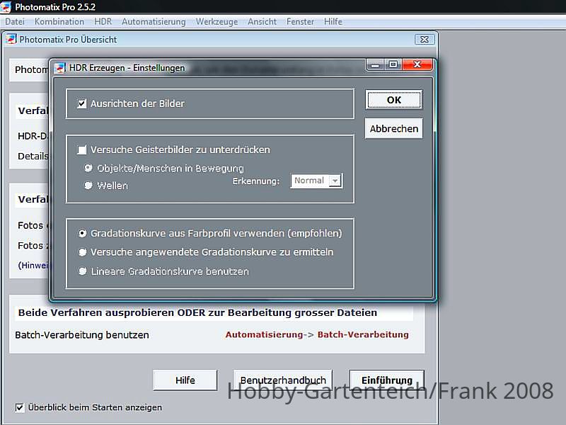
Task: Click the Automatisierung-> Batch-Verarbeitung text
Action: click(x=317, y=334)
